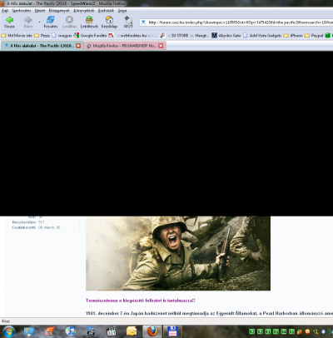Close the A Hős alakulat - The Pacific tab
Screen dimensions: 333x338
click(x=78, y=46)
